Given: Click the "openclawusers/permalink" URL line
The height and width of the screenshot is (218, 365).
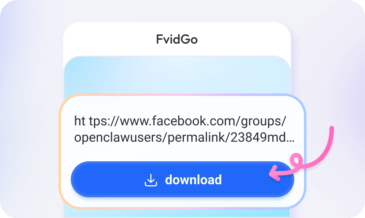Looking at the screenshot, I should (x=151, y=137).
